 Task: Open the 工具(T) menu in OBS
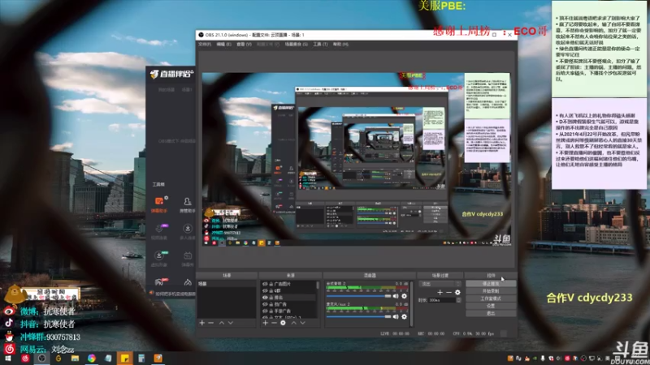(320, 45)
